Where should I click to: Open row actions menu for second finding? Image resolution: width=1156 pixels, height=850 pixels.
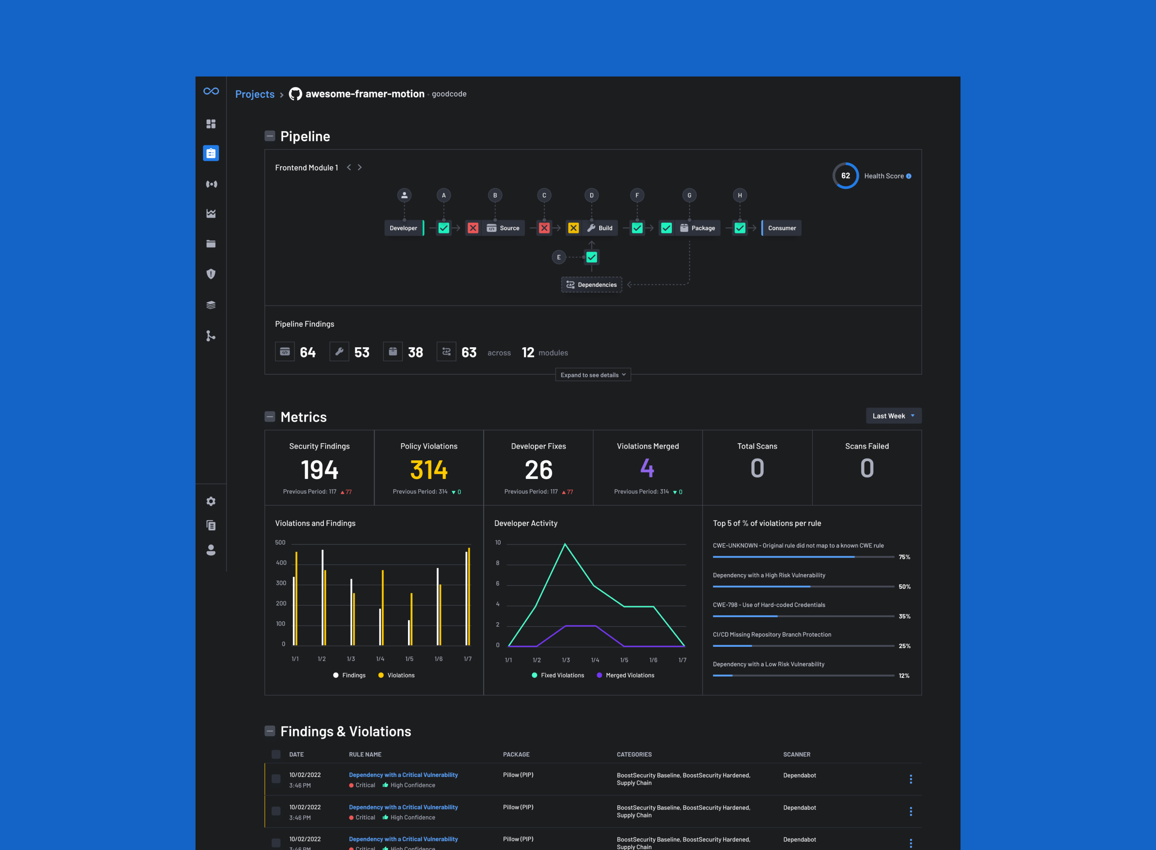[911, 811]
